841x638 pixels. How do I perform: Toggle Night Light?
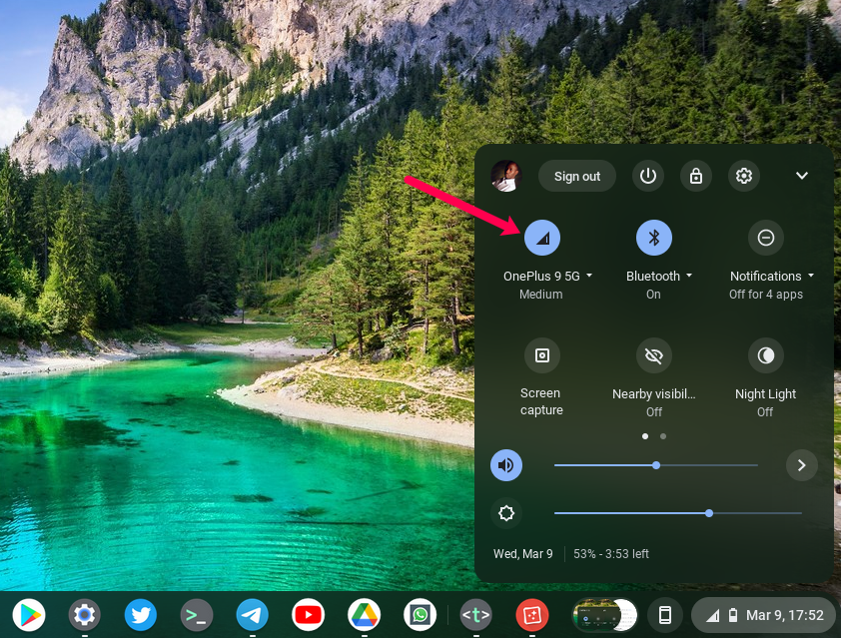pos(765,355)
